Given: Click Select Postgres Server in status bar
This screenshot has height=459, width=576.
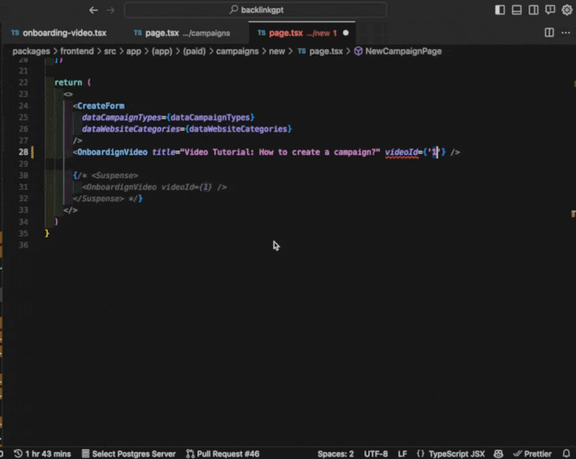Looking at the screenshot, I should click(128, 453).
